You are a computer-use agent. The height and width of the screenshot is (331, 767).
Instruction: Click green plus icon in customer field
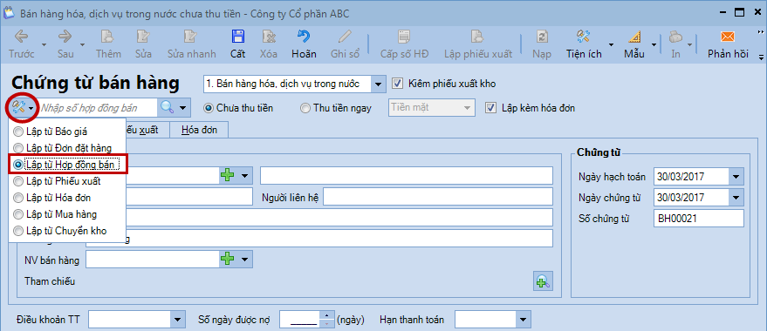tap(228, 175)
